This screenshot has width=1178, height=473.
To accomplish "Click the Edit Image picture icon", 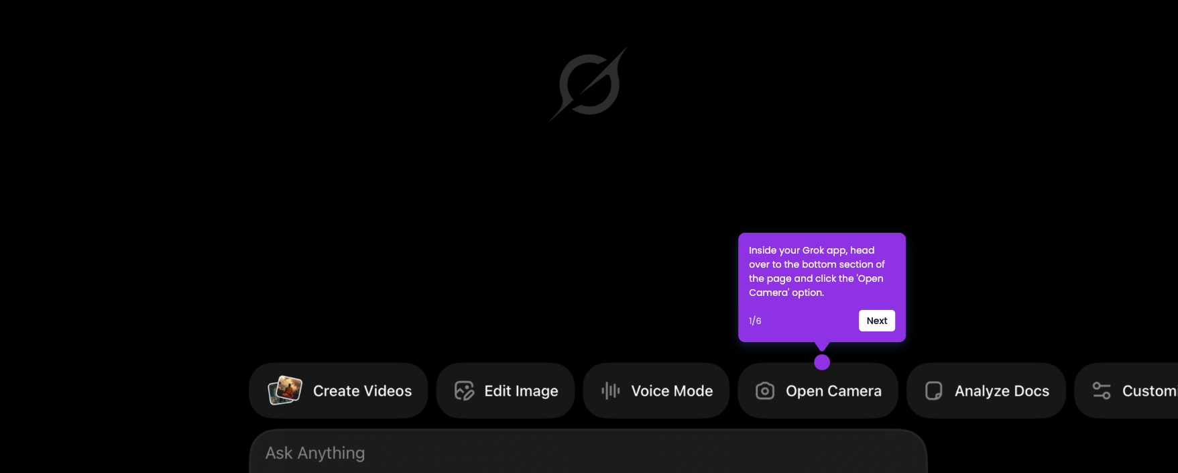I will point(464,390).
